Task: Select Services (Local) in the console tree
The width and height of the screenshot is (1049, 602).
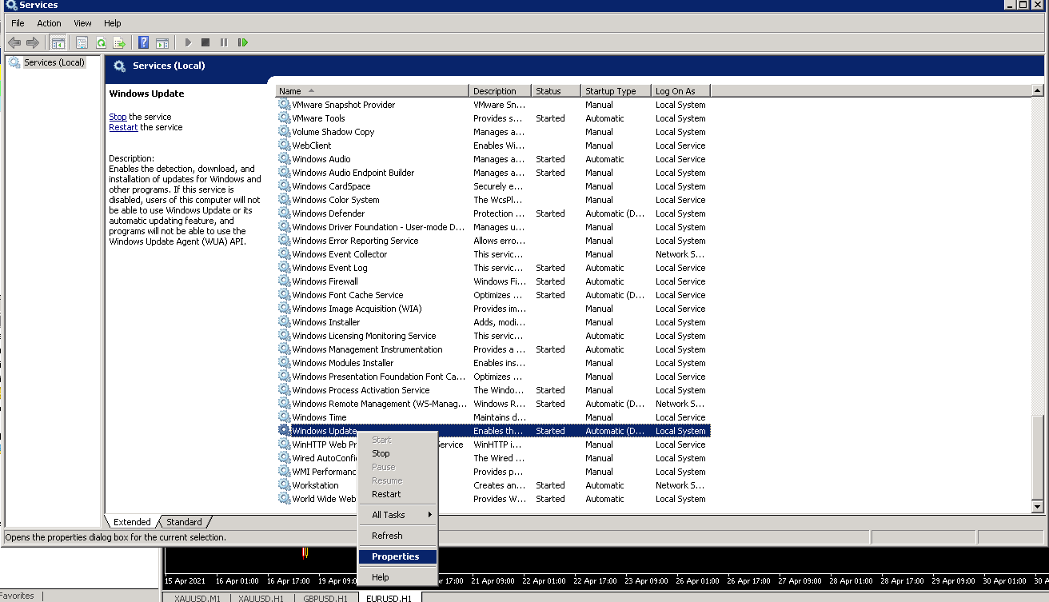Action: [54, 62]
